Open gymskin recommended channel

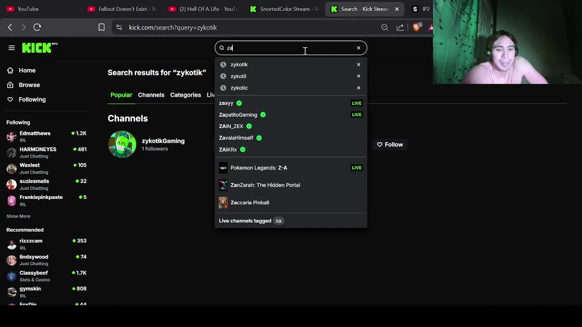pos(46,292)
